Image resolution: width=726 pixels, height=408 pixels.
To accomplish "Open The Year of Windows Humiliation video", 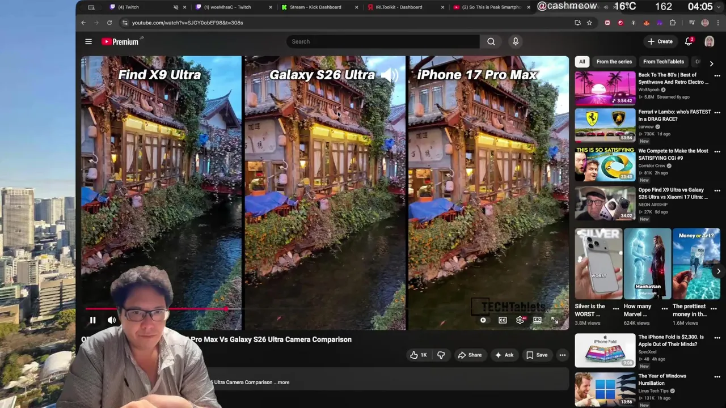I will [605, 389].
